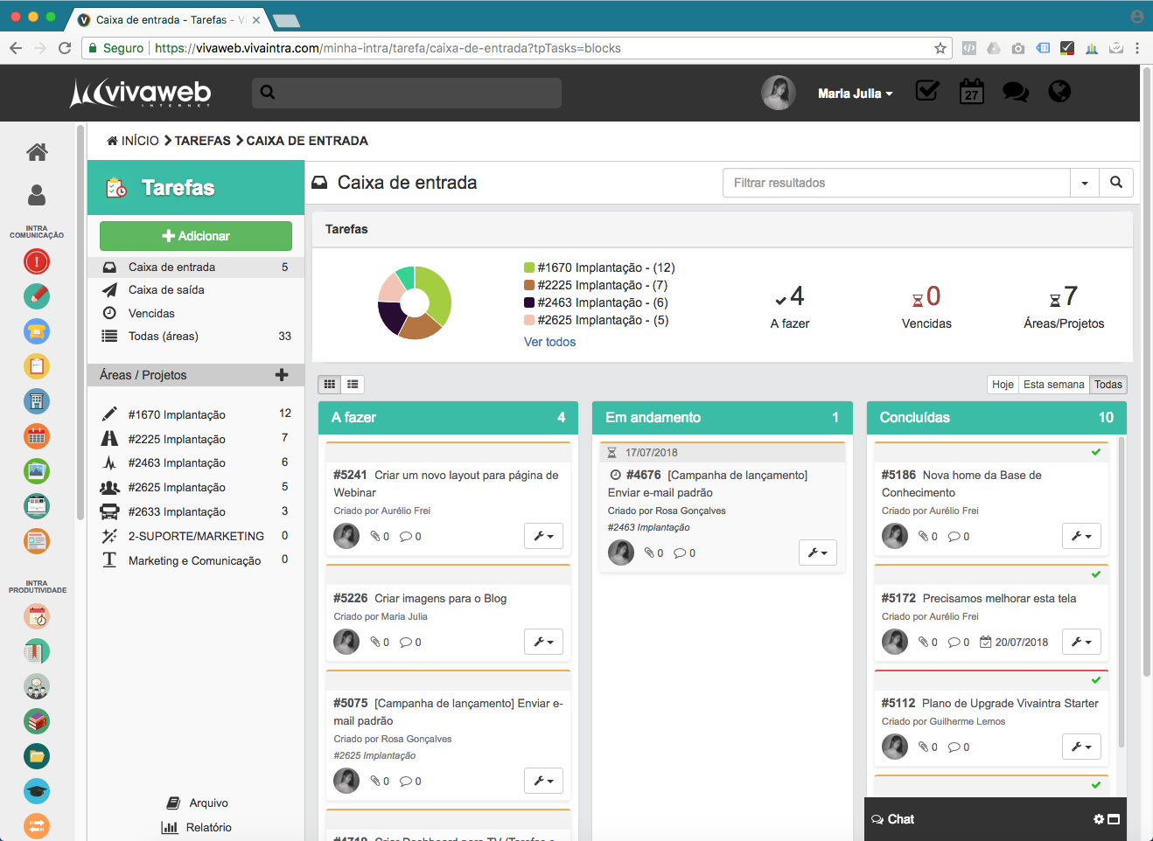Open the chat bubbles icon in header
The height and width of the screenshot is (841, 1153).
(1015, 92)
